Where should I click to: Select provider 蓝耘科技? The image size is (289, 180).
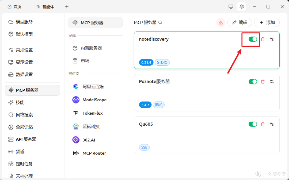(96, 127)
